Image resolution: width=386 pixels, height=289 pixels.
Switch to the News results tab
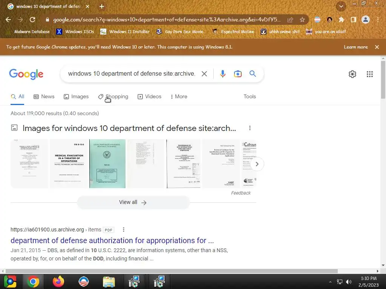coord(44,97)
